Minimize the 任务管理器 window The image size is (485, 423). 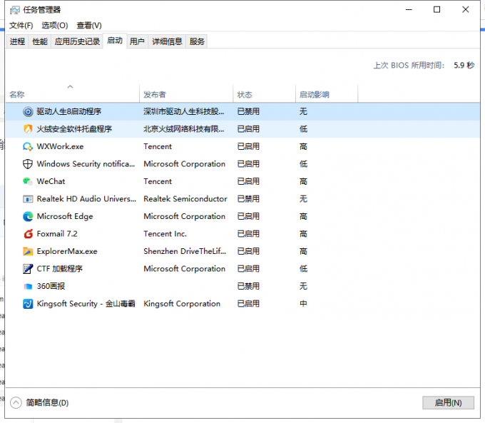pos(409,10)
